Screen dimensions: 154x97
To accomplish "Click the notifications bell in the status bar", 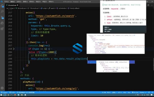I will [152, 92].
